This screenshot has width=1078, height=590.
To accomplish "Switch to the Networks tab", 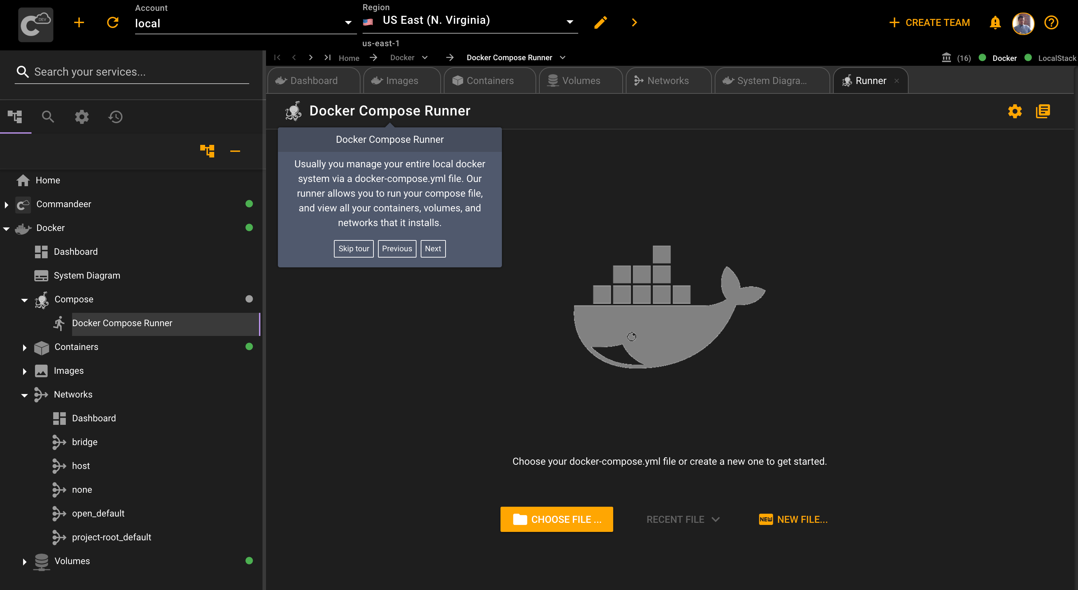I will tap(668, 81).
